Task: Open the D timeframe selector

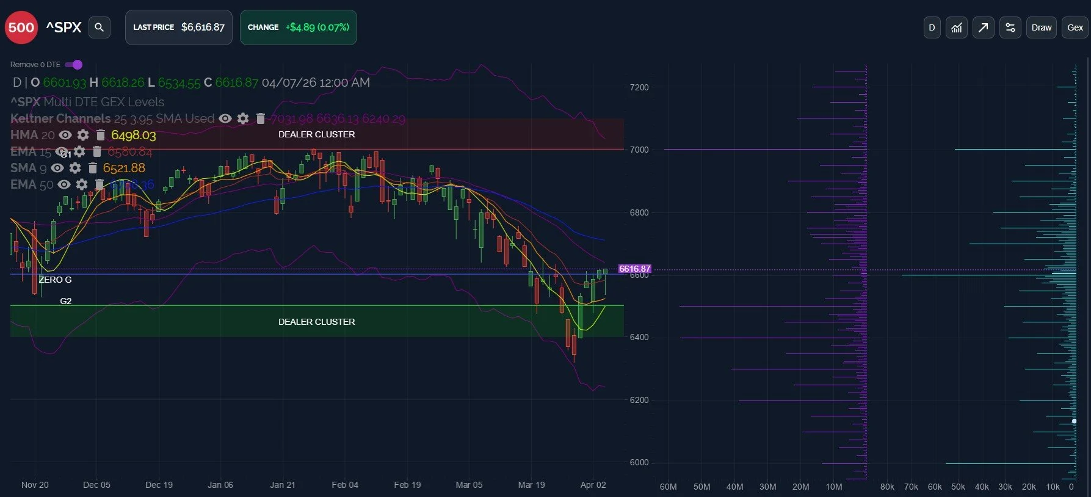Action: pyautogui.click(x=932, y=27)
